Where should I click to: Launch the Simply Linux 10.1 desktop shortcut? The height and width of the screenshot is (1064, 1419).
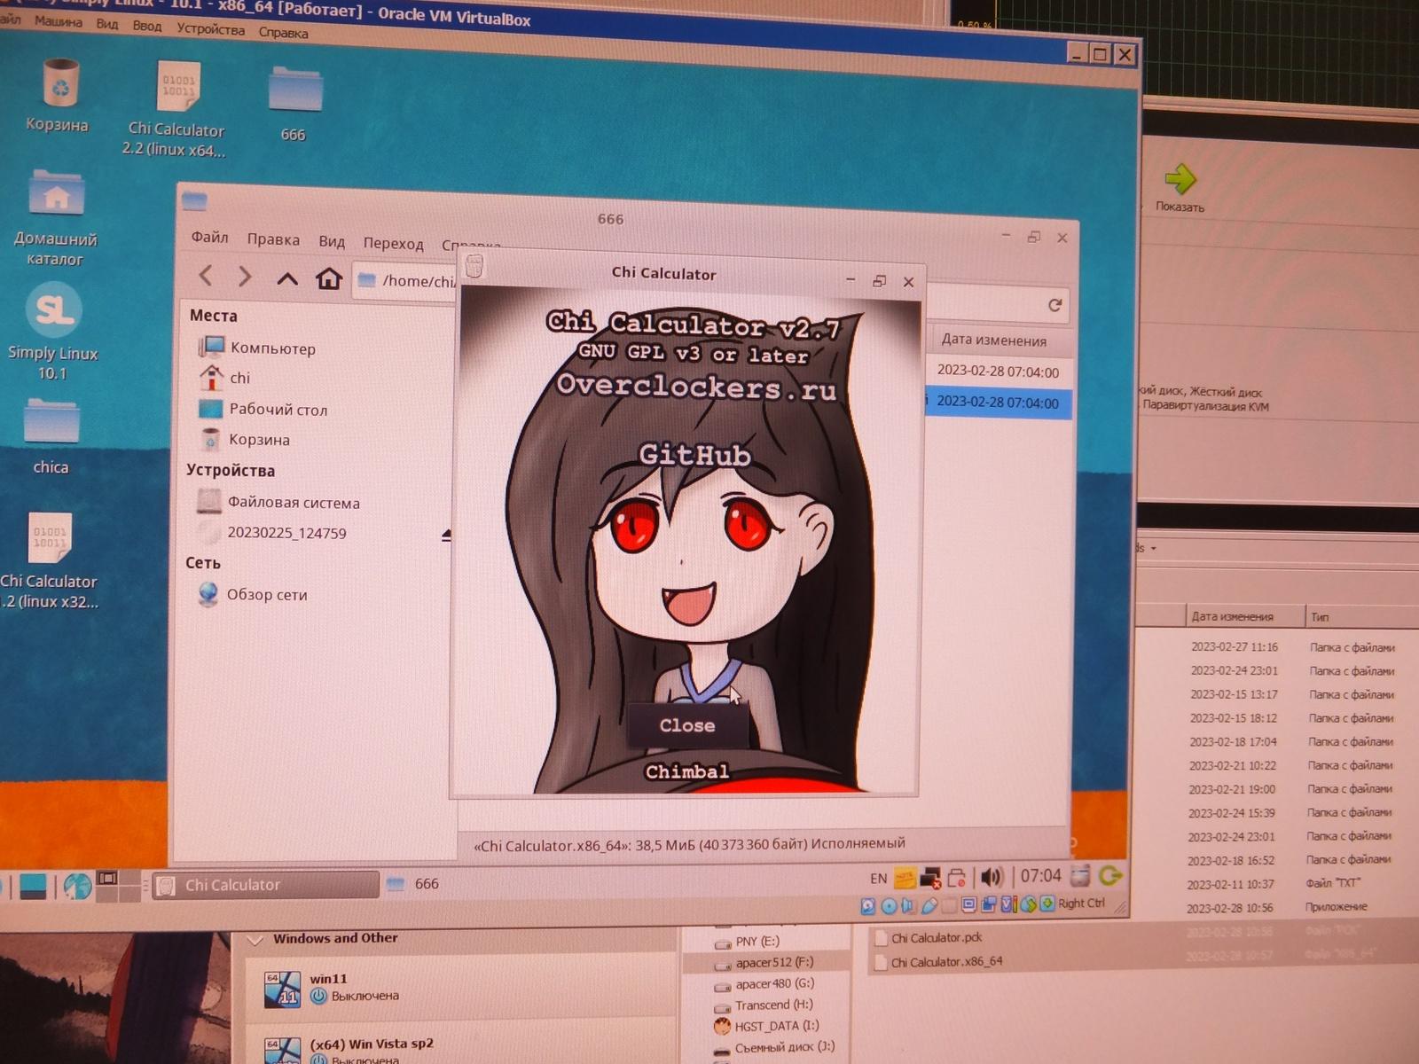(54, 309)
